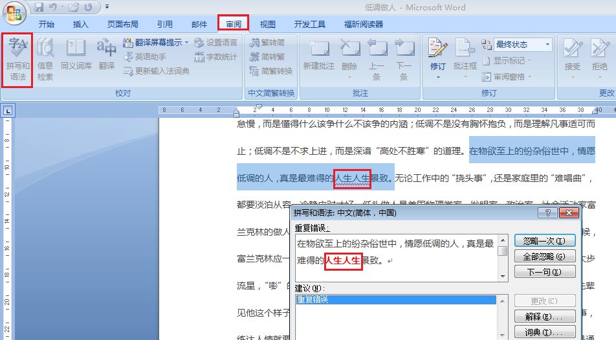
Task: Click error text box scroll up arrow
Action: pos(503,240)
